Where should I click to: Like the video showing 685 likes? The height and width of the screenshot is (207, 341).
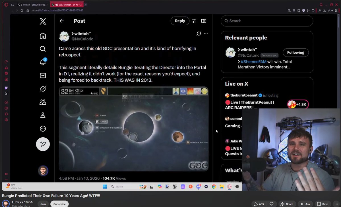click(x=259, y=204)
